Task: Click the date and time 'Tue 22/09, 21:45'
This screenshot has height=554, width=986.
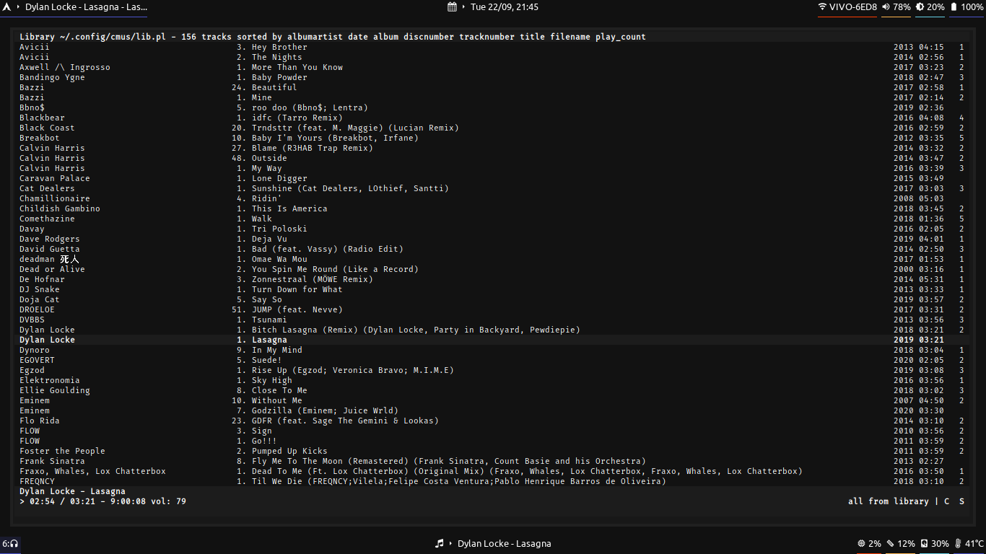Action: click(x=504, y=7)
